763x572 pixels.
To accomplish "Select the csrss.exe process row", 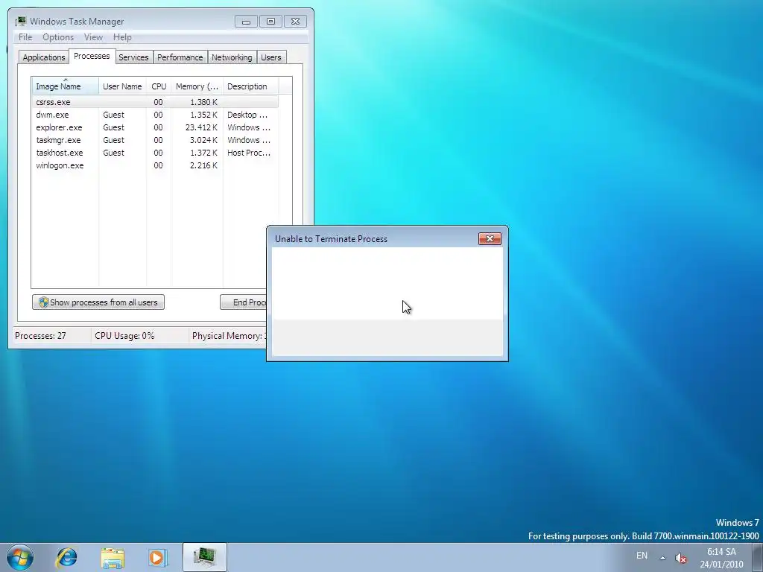I will (x=155, y=102).
